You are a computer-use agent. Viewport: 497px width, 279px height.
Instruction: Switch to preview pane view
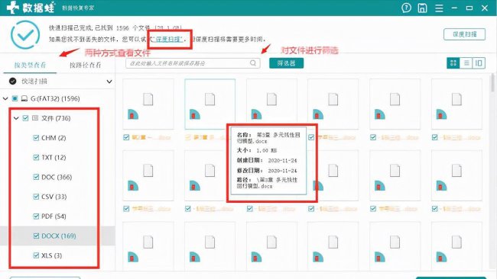479,63
